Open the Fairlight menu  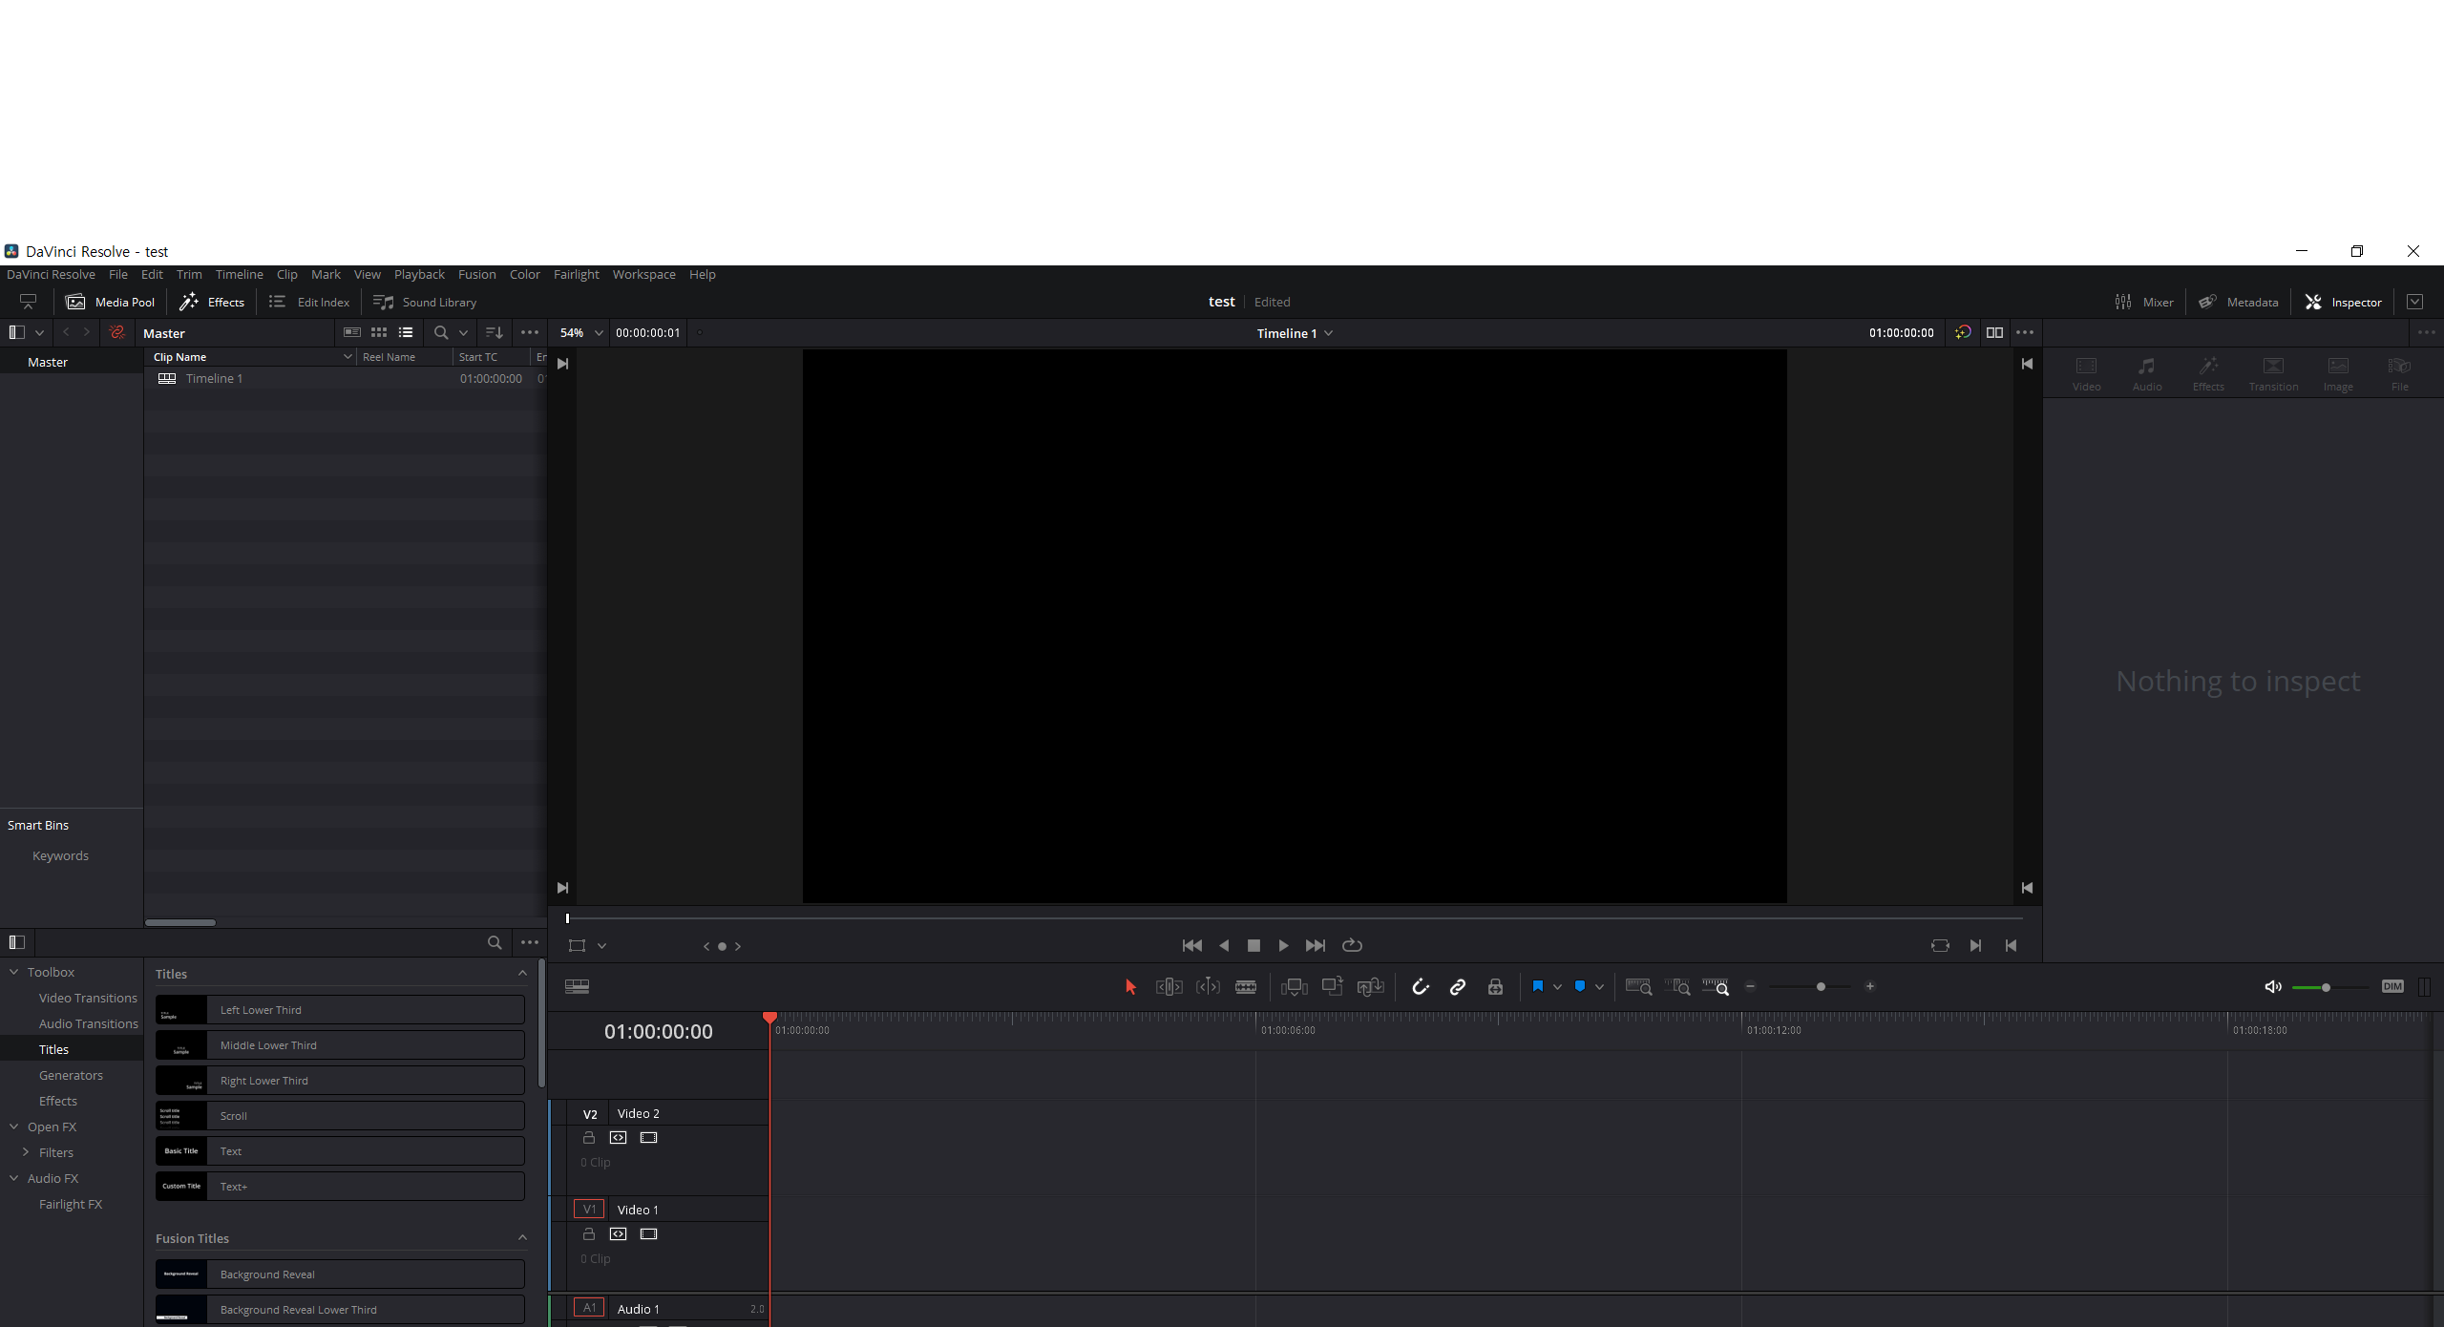pos(576,274)
